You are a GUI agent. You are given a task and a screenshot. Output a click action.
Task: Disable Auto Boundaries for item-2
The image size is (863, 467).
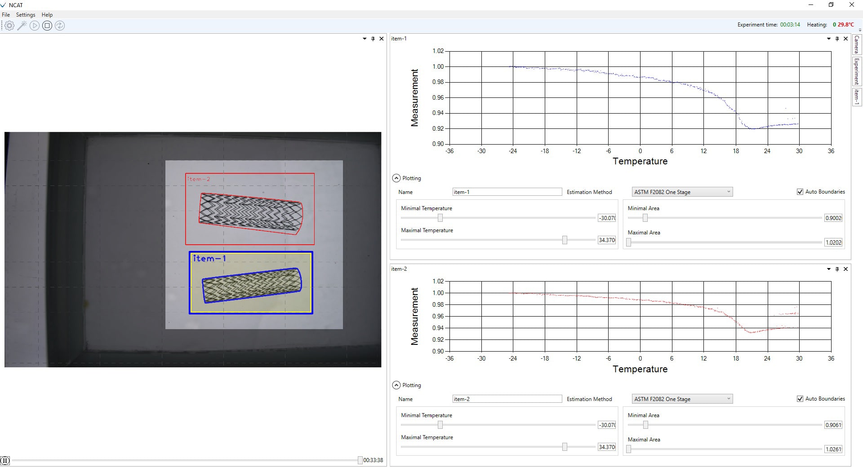(800, 398)
